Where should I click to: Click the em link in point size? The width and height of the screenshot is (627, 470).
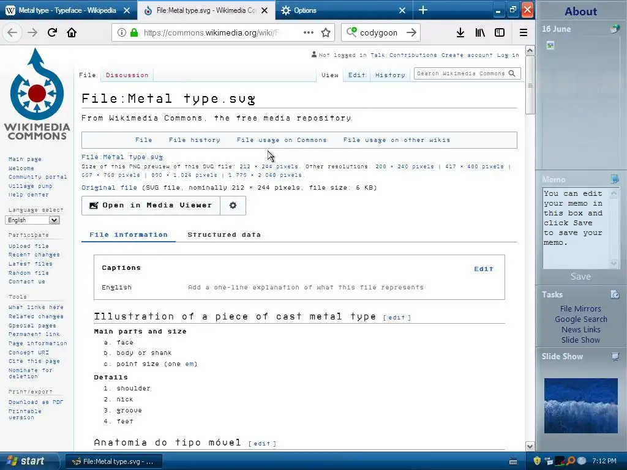tap(190, 364)
